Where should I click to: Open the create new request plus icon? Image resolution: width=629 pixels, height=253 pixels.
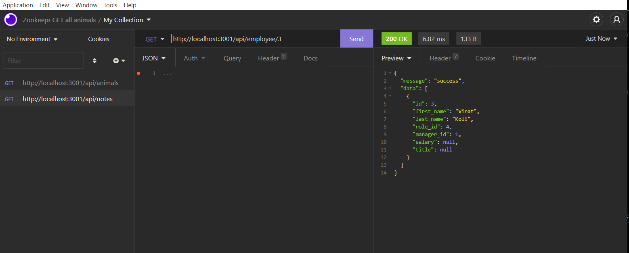coord(116,60)
